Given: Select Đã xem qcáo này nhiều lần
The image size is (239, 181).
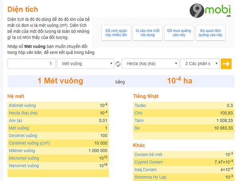Looking at the screenshot, I should pos(116,33).
